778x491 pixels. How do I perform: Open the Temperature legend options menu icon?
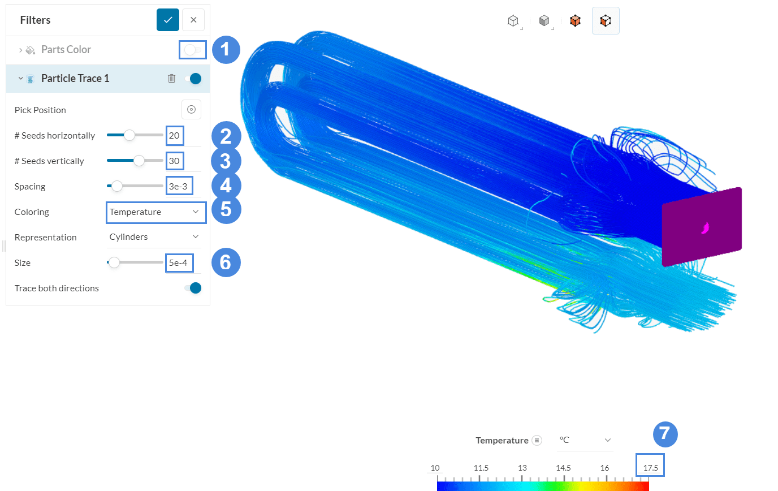pyautogui.click(x=537, y=440)
